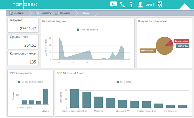Open the Календарь menu item
Screen dimensions: 194x118
[x=65, y=13]
